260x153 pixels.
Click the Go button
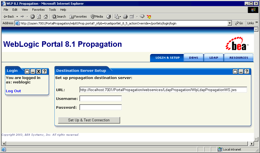(239, 23)
